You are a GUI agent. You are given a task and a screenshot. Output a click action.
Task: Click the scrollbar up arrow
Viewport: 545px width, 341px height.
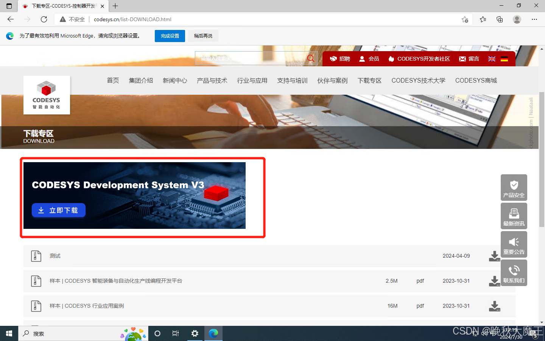pyautogui.click(x=542, y=49)
